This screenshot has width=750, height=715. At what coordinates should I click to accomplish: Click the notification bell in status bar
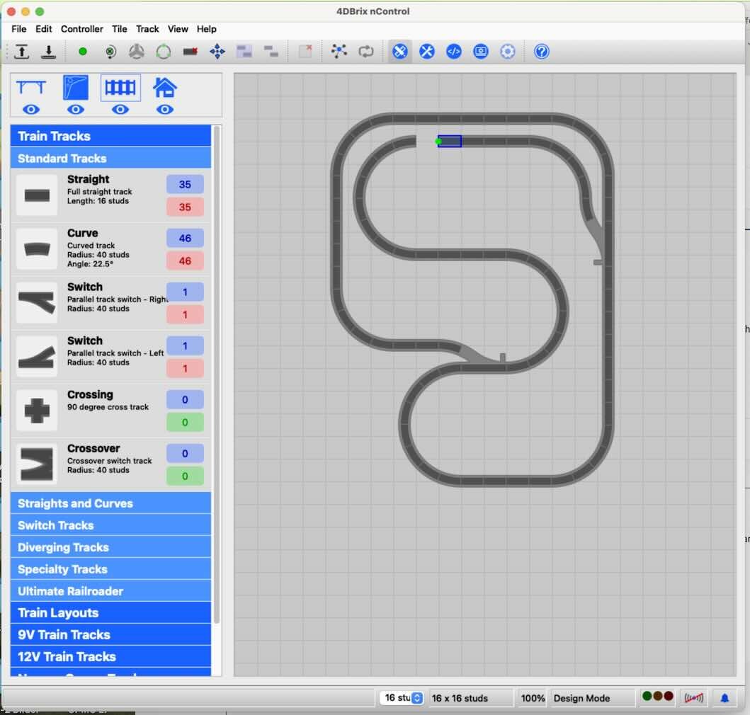[725, 698]
